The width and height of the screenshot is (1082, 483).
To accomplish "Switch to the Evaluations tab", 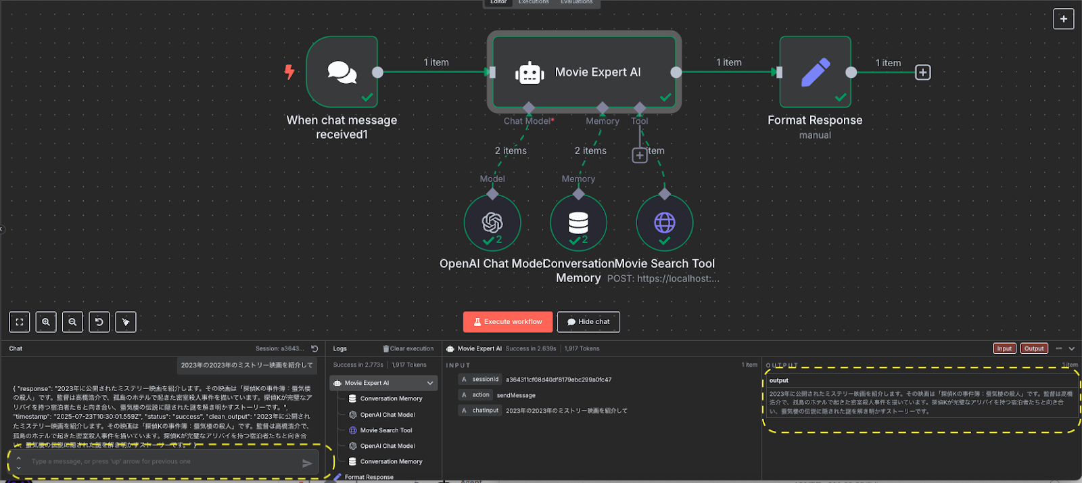I will pos(576,3).
